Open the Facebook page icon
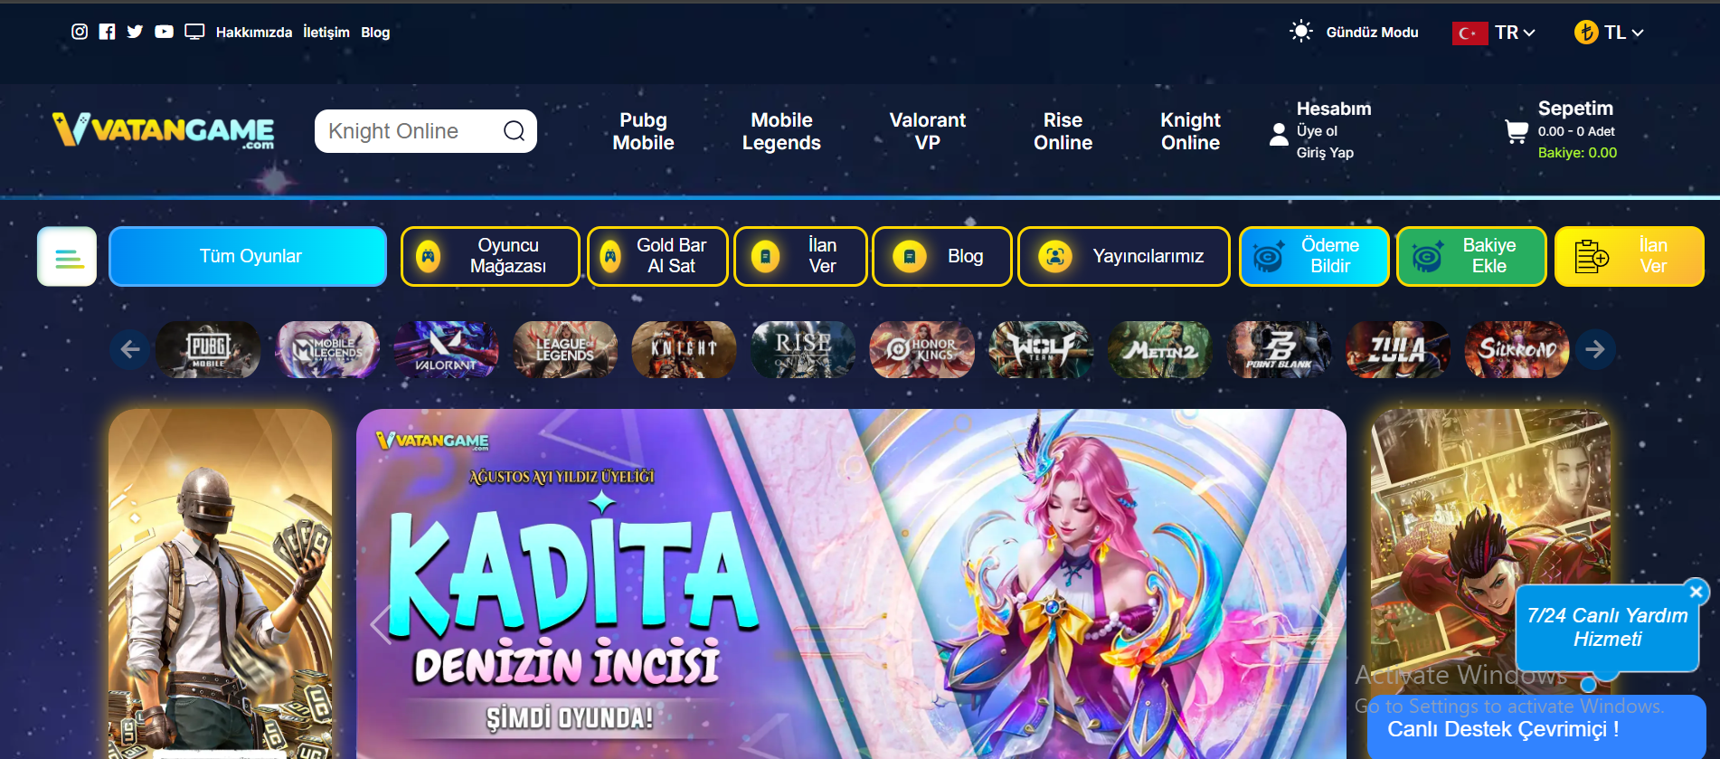 click(x=107, y=32)
